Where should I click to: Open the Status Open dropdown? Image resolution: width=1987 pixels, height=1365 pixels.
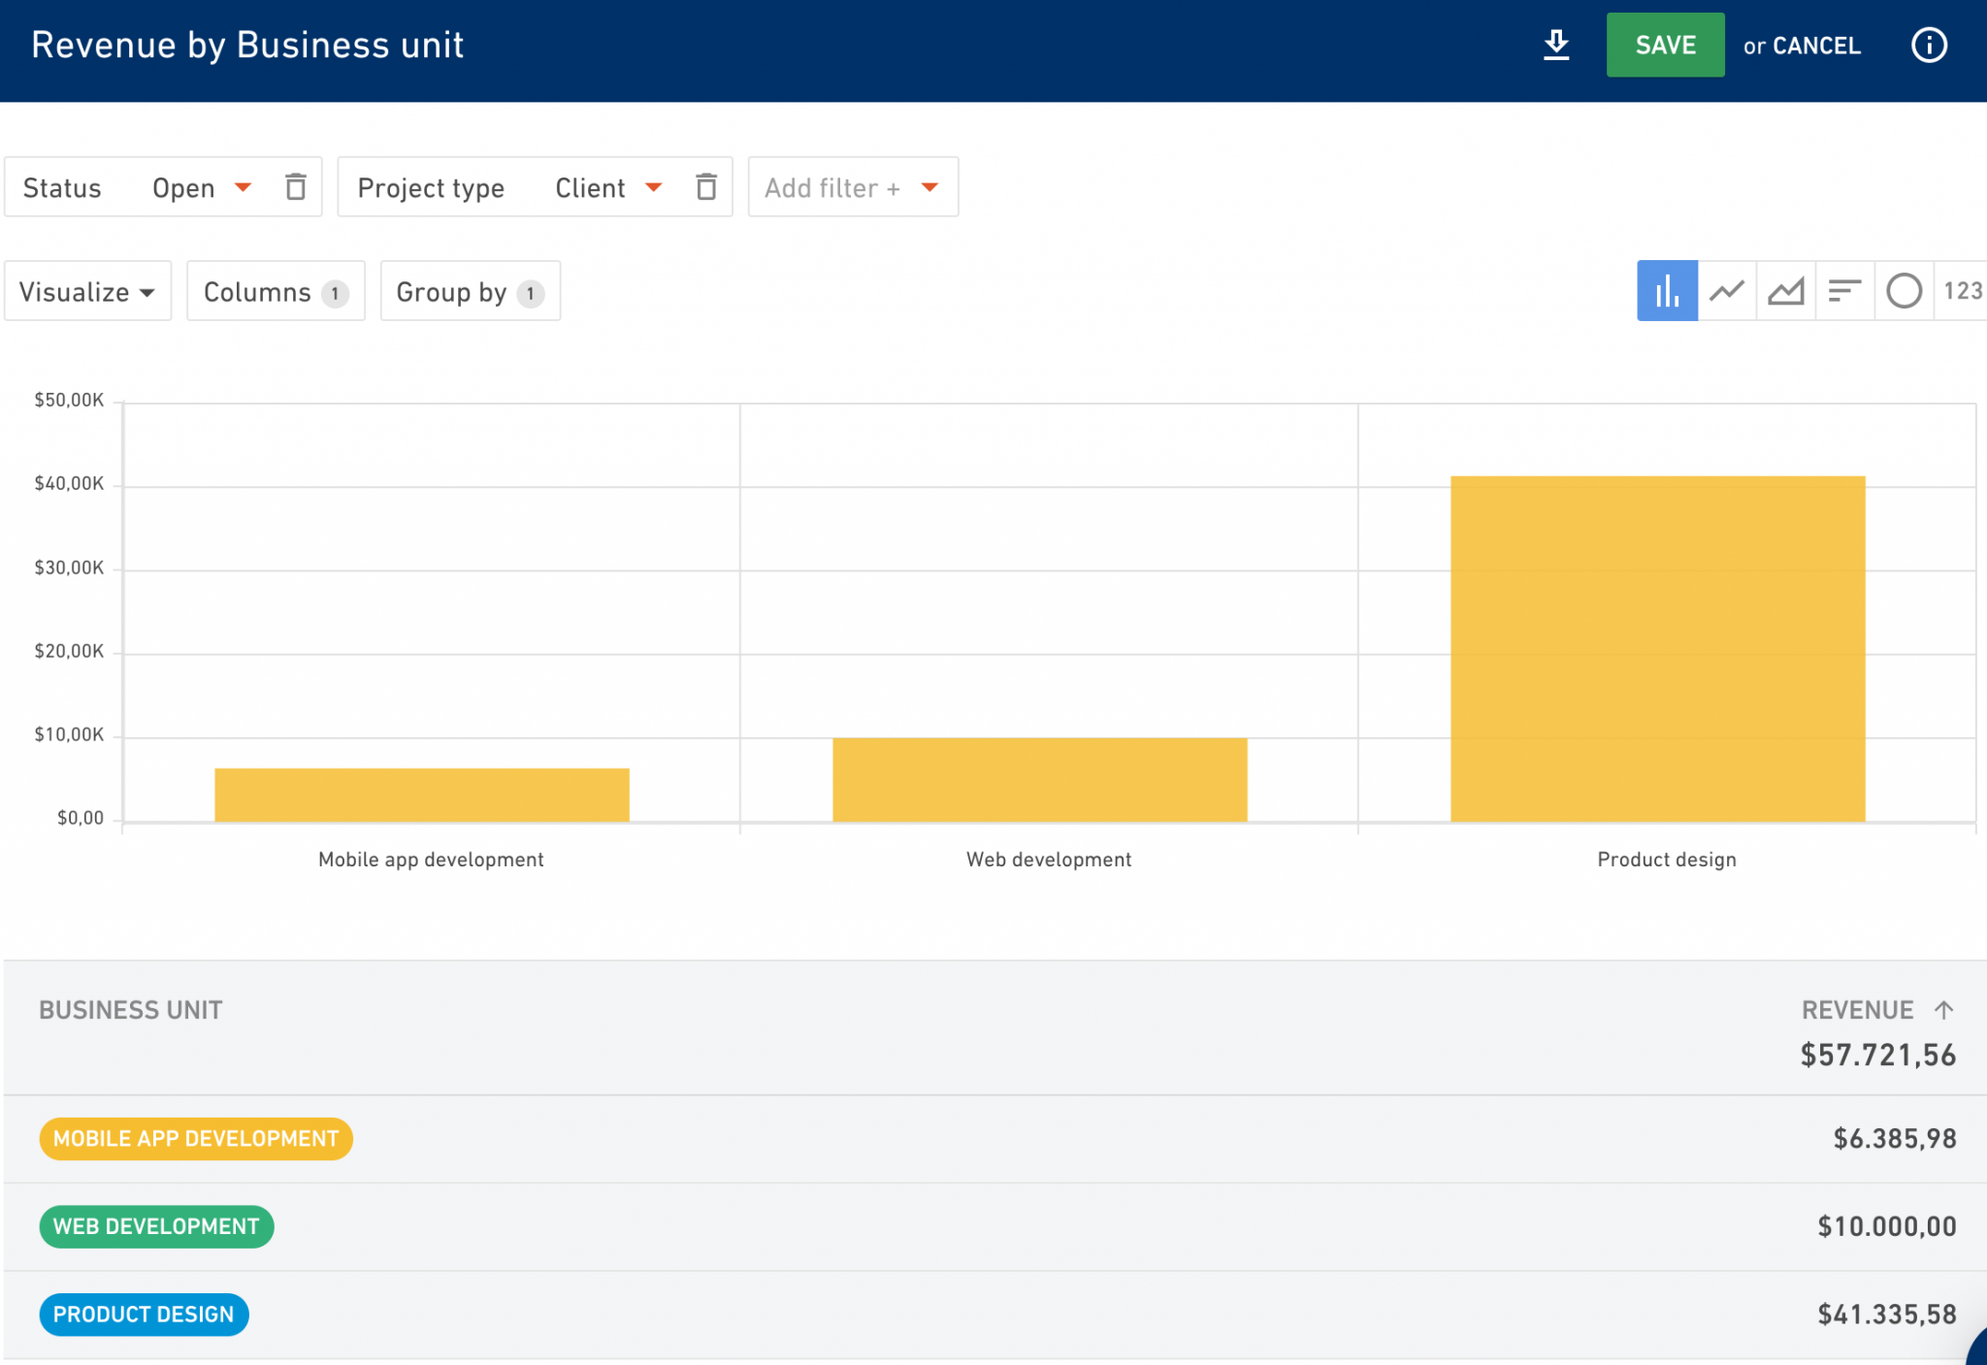tap(202, 187)
